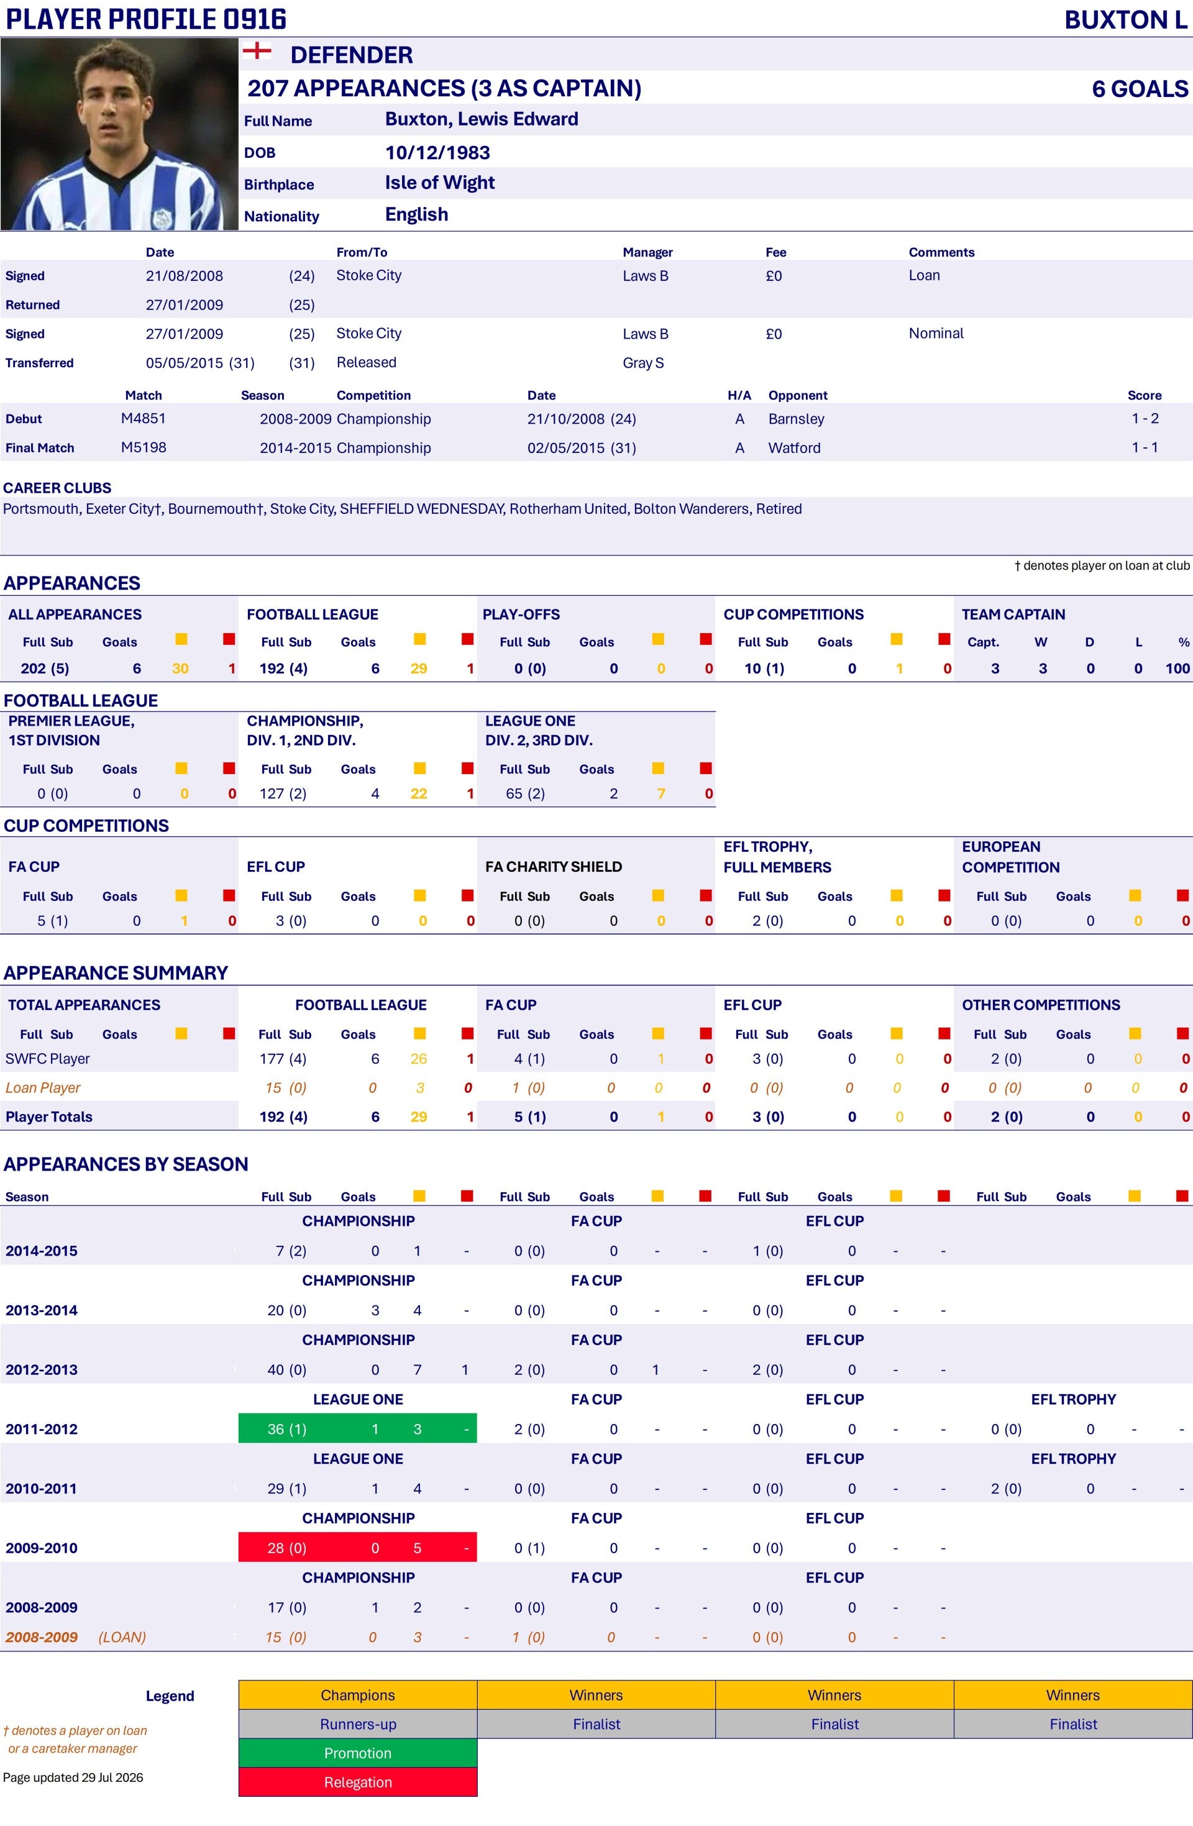Click the red card icon under OTHER COMPETITIONS

(1183, 1033)
